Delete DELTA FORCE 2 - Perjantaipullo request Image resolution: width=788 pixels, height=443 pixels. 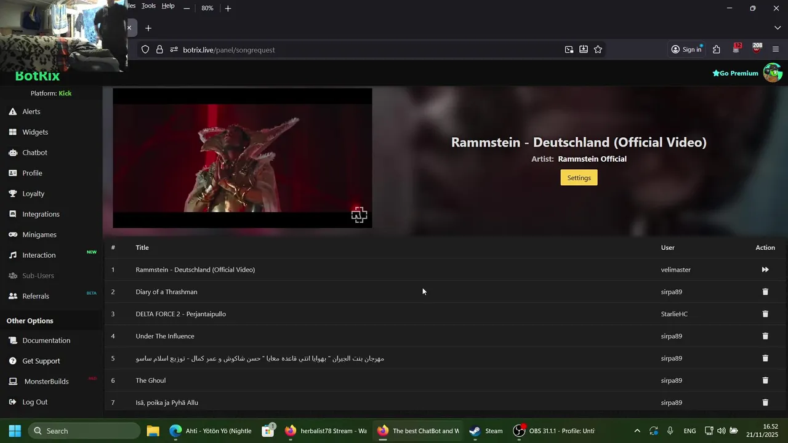click(765, 314)
